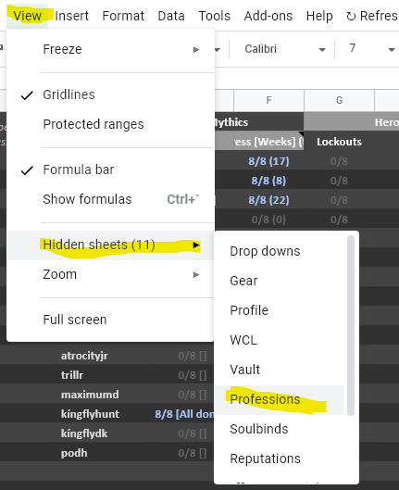
Task: Toggle Gridlines visibility
Action: pyautogui.click(x=111, y=94)
